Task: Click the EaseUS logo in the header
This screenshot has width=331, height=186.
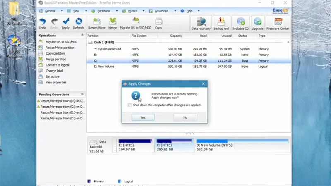Action: pyautogui.click(x=281, y=11)
